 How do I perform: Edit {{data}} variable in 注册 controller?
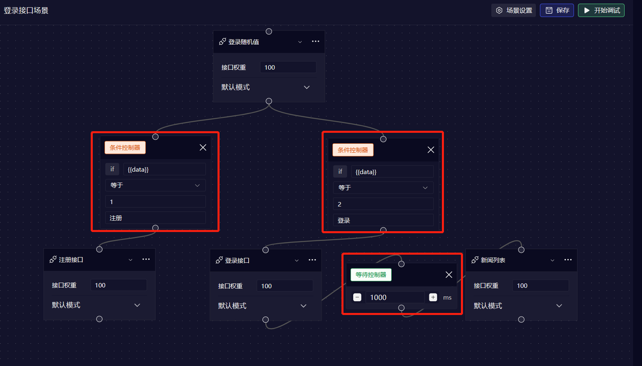pyautogui.click(x=165, y=169)
